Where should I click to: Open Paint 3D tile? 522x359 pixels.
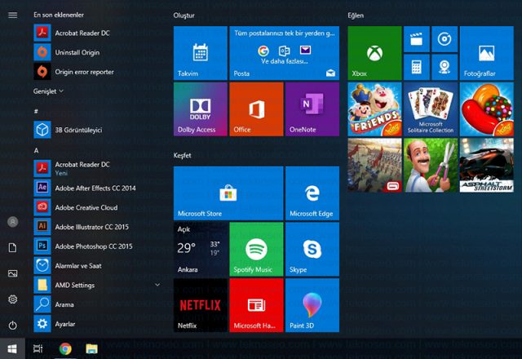coord(312,305)
